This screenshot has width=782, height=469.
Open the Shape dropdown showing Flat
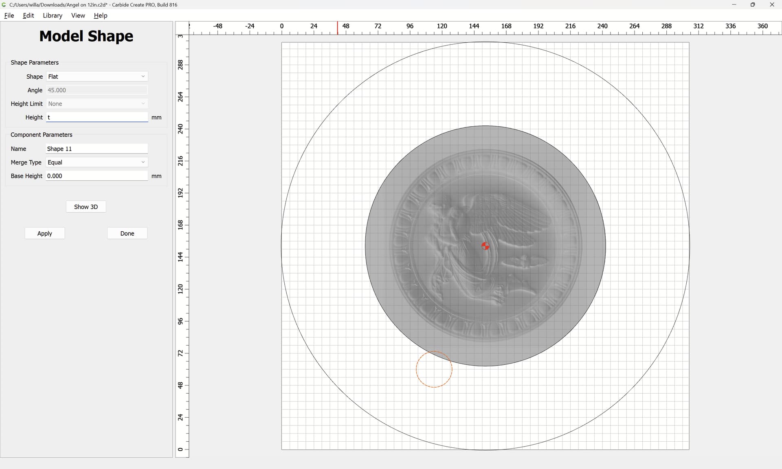pos(97,77)
